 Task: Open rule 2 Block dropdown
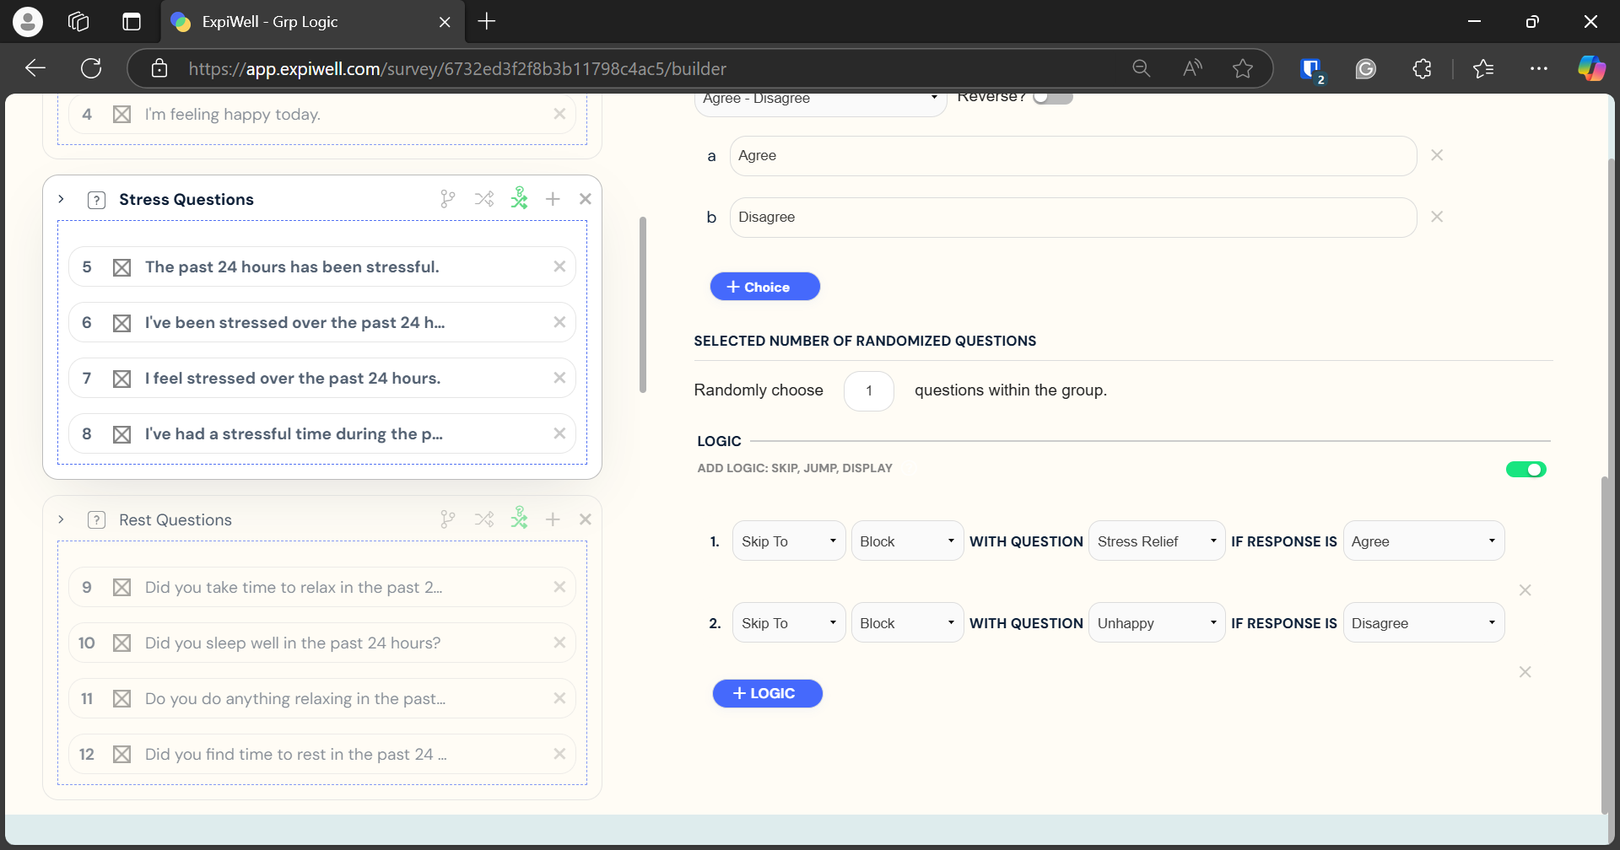(907, 623)
